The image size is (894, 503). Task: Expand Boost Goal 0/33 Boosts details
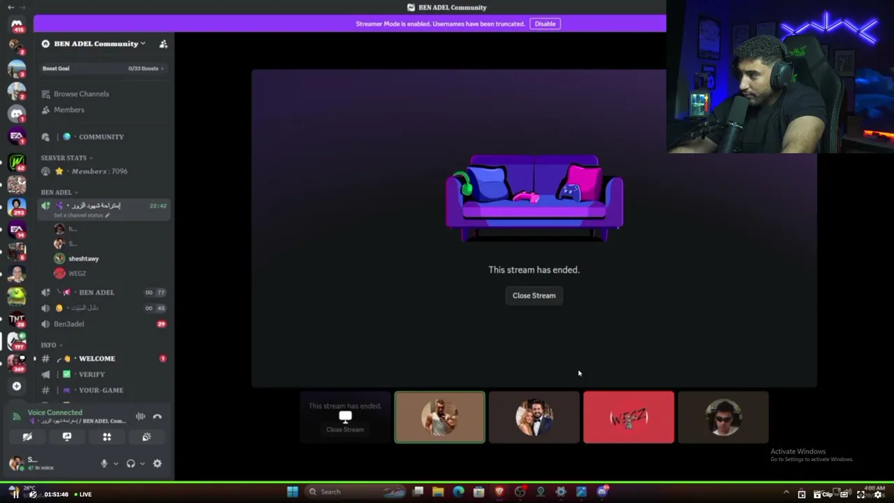tap(103, 68)
